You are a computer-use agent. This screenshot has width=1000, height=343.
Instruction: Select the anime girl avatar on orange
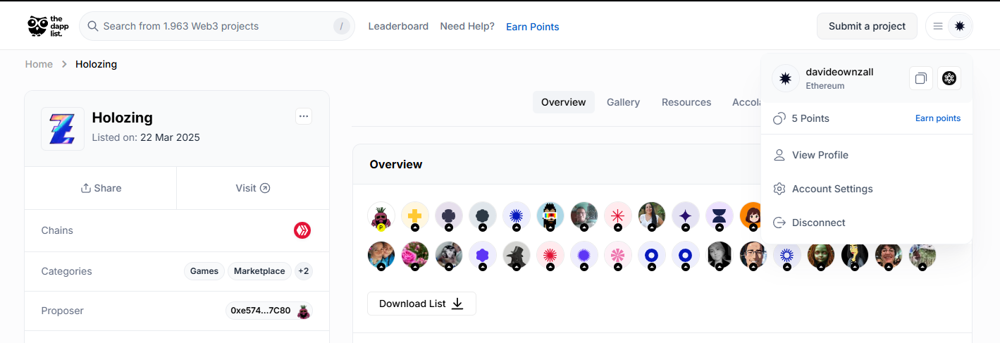pos(751,216)
